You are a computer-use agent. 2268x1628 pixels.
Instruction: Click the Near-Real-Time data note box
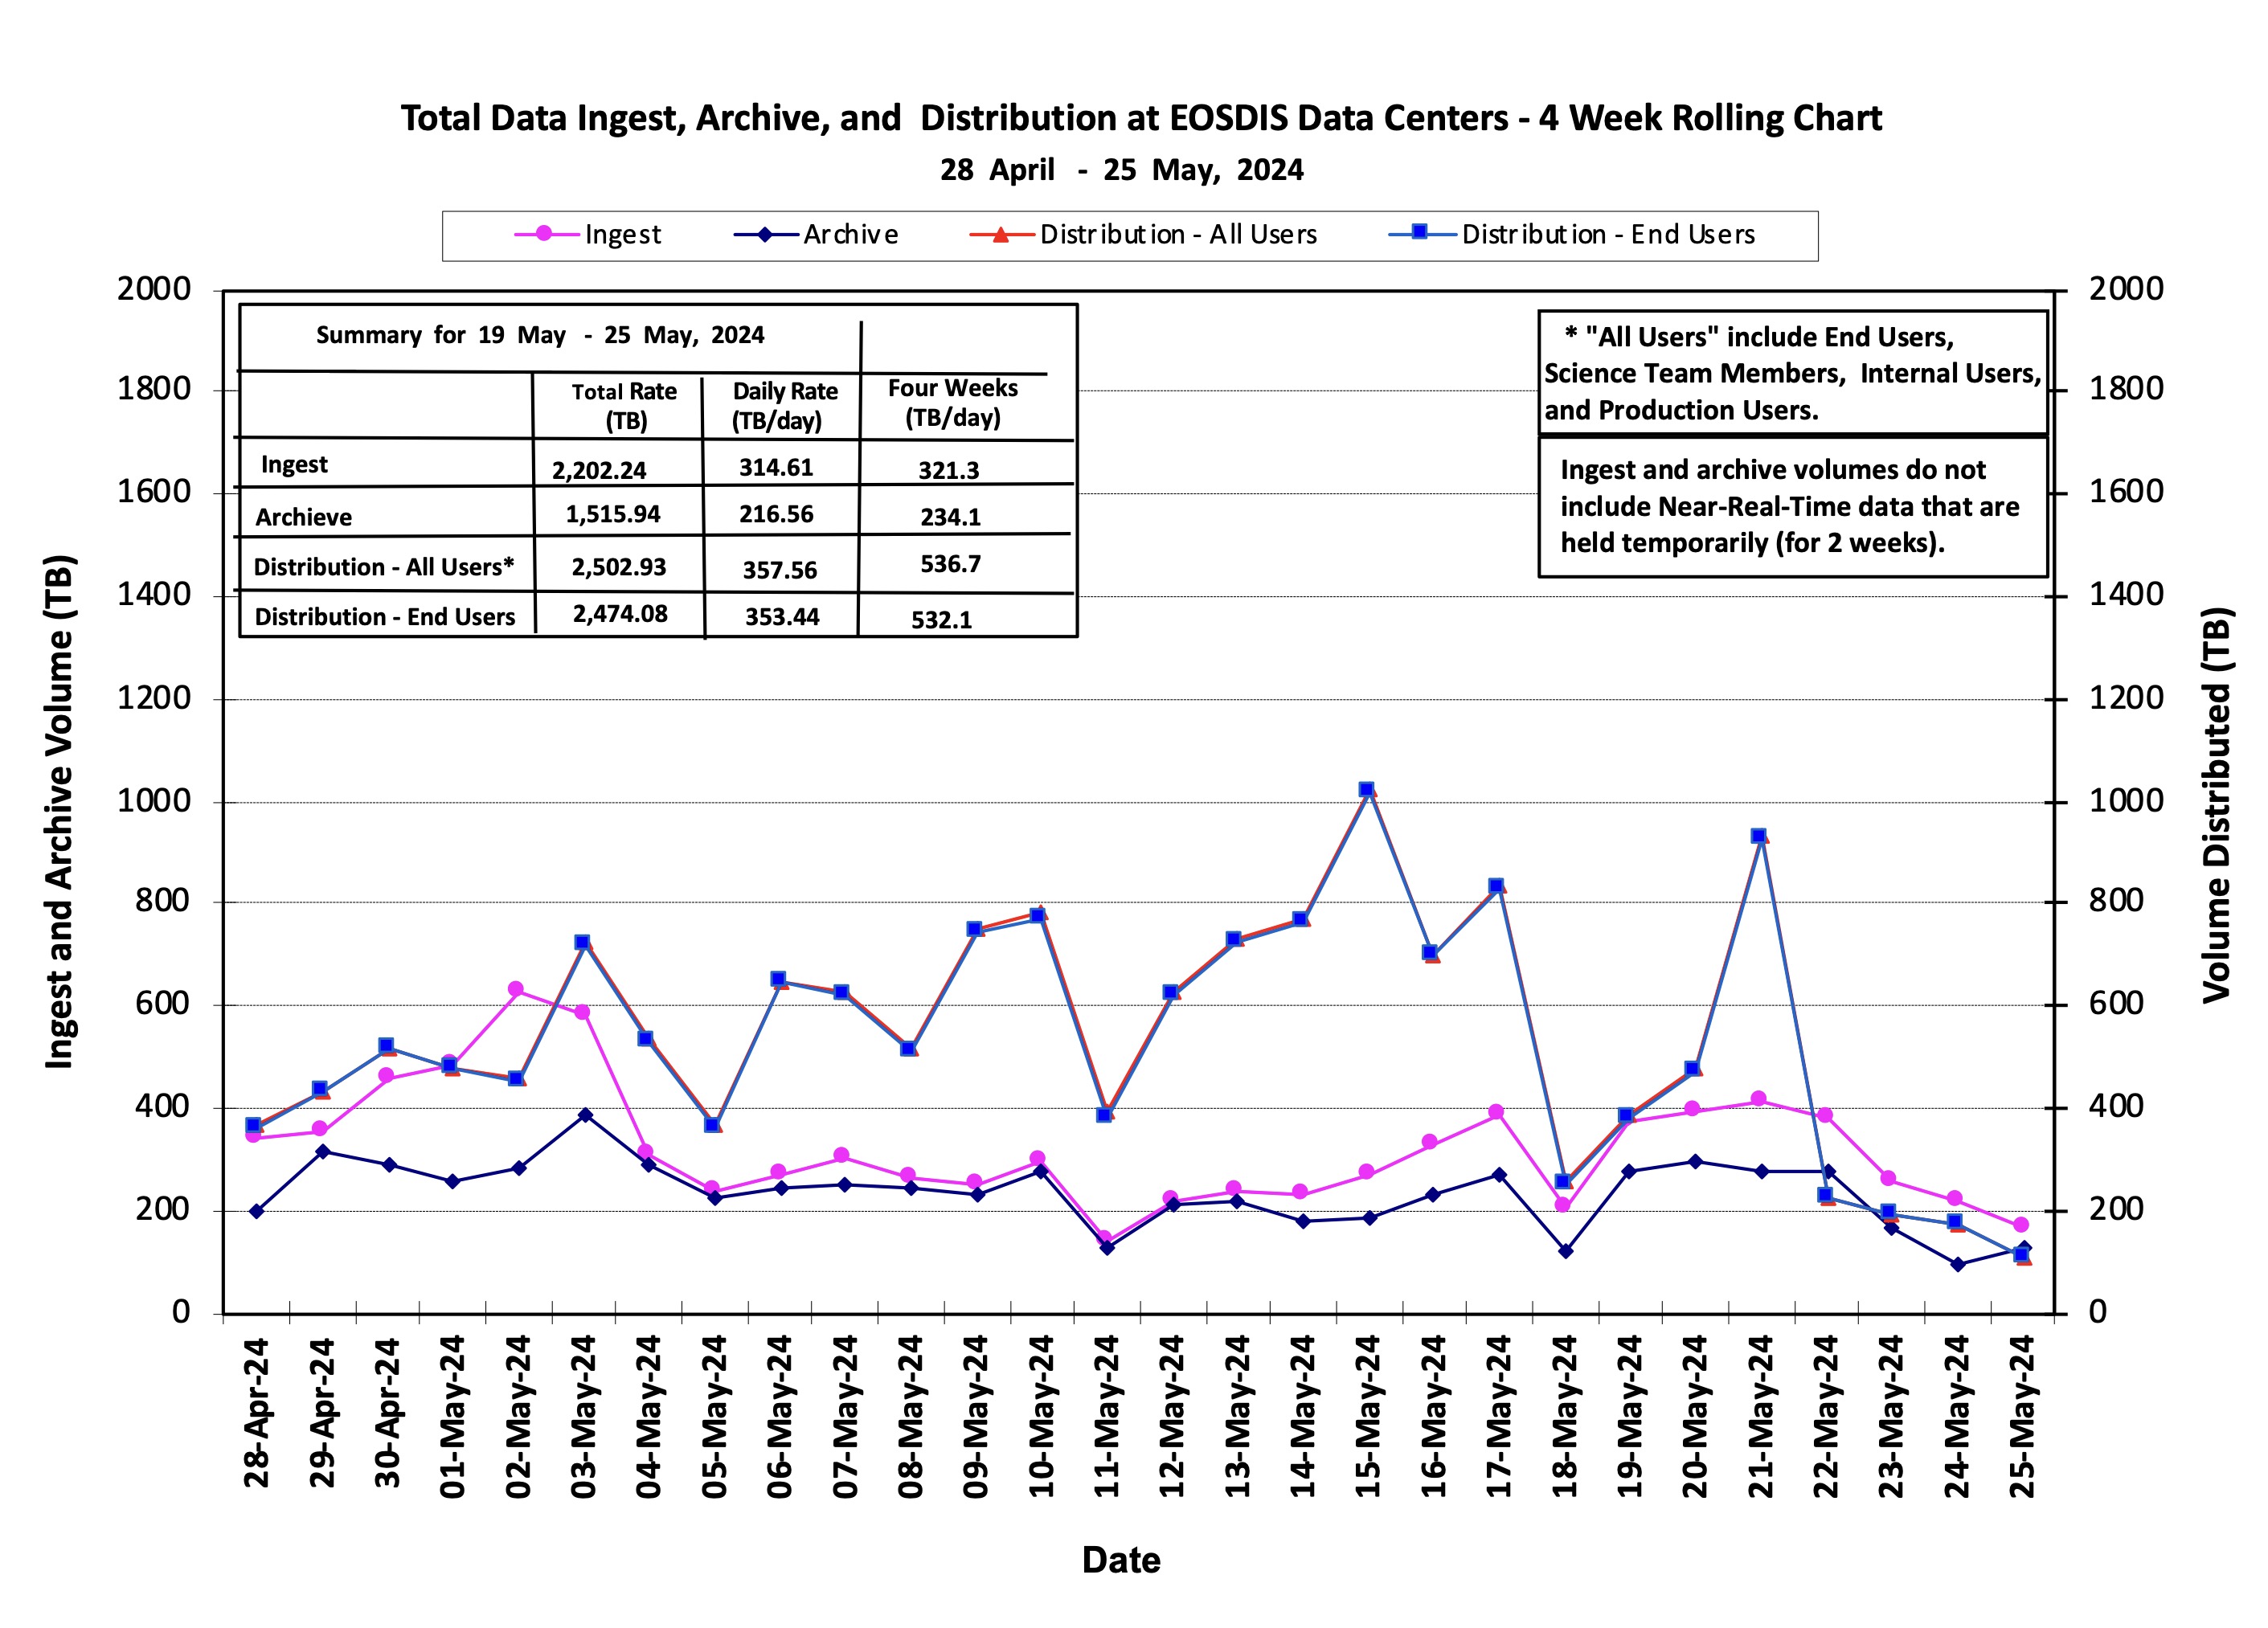[1792, 507]
